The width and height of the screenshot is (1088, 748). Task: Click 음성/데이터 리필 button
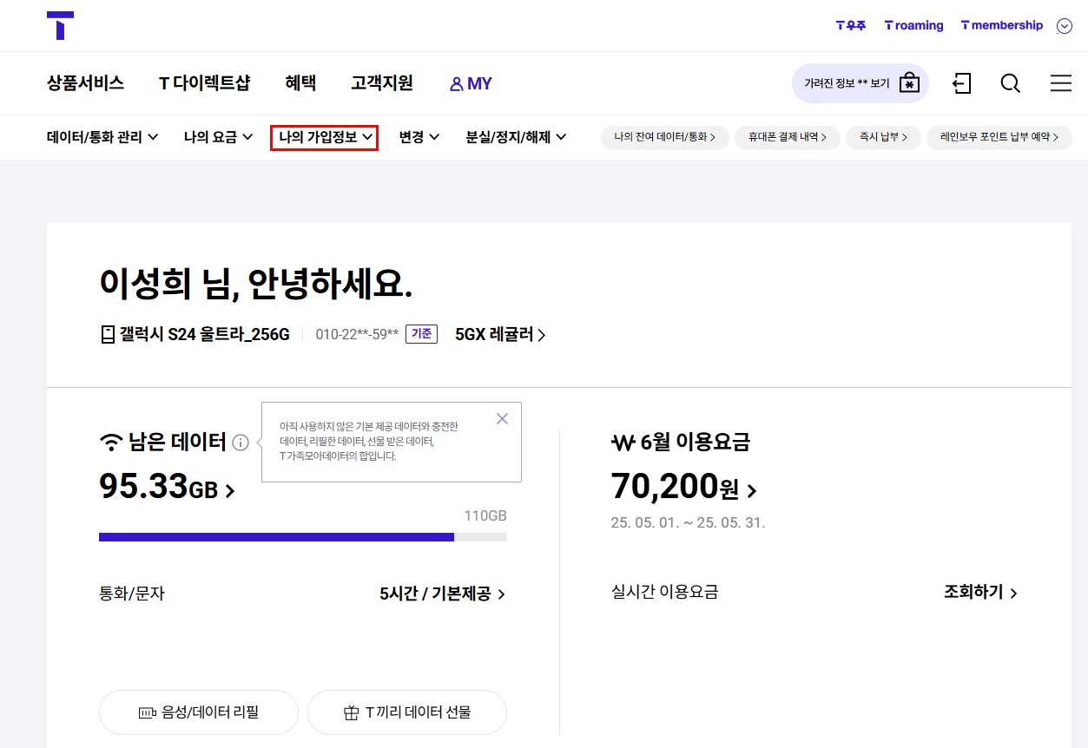(x=199, y=712)
